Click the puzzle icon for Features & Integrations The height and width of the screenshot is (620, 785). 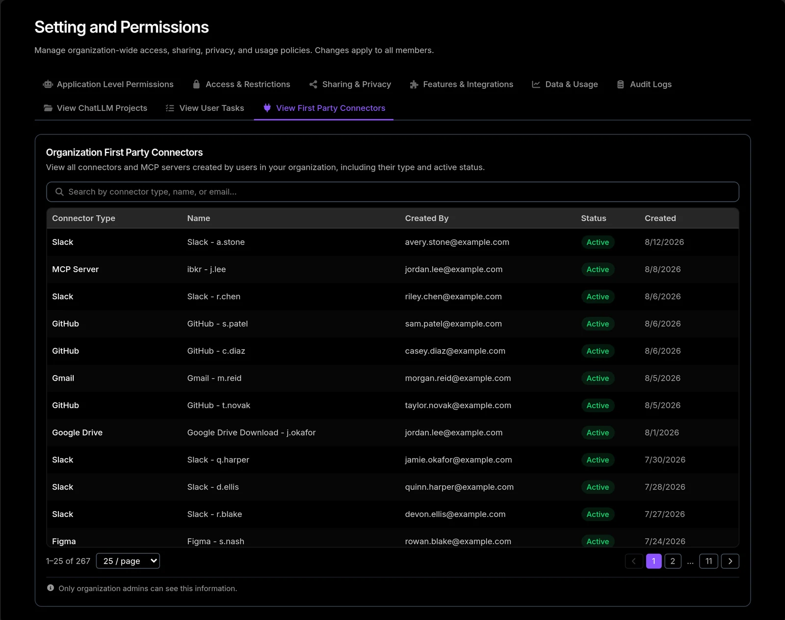coord(414,84)
